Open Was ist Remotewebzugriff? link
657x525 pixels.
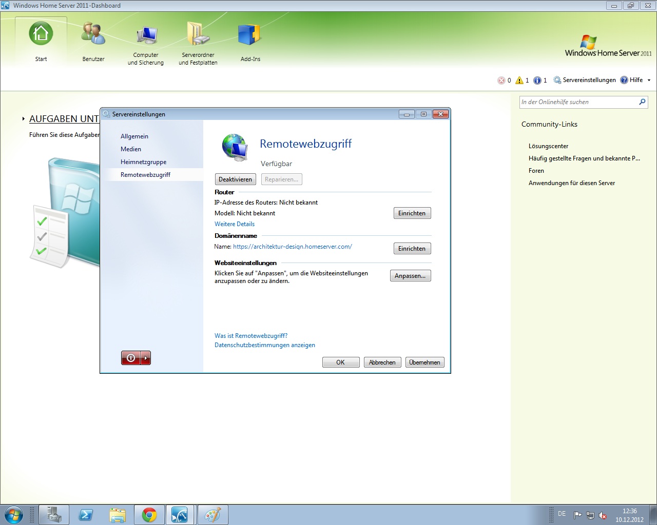coord(251,336)
